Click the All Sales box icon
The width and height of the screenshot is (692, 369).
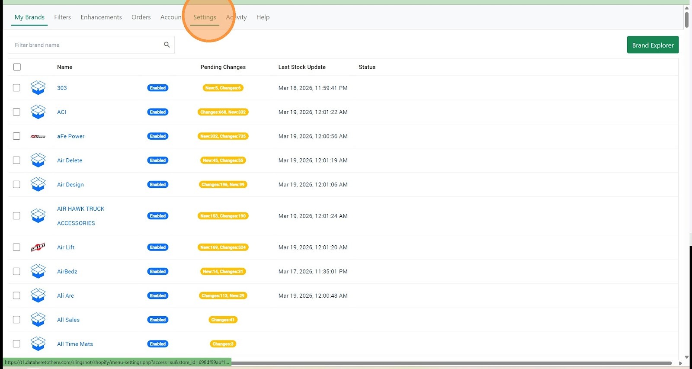click(38, 320)
